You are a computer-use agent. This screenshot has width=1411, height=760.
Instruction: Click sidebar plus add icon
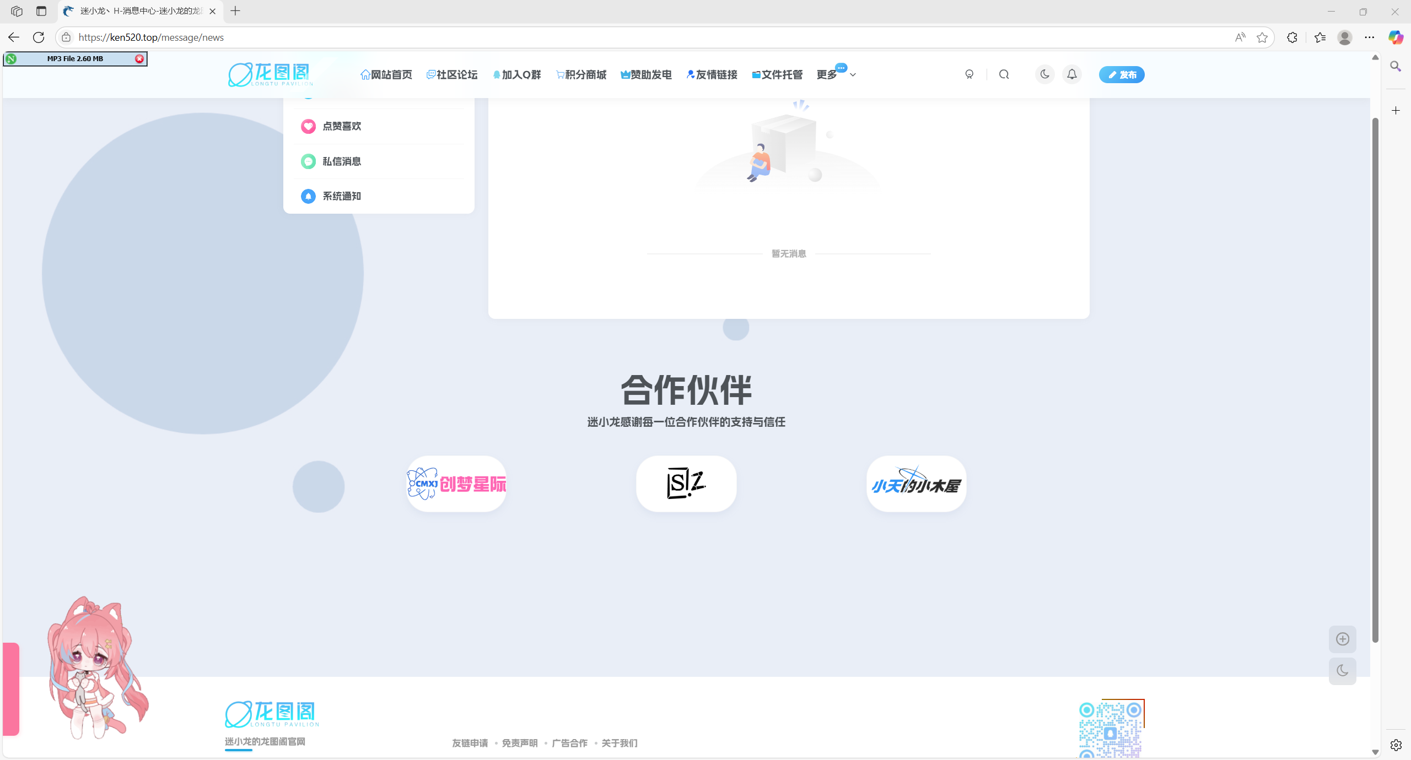click(x=1396, y=111)
